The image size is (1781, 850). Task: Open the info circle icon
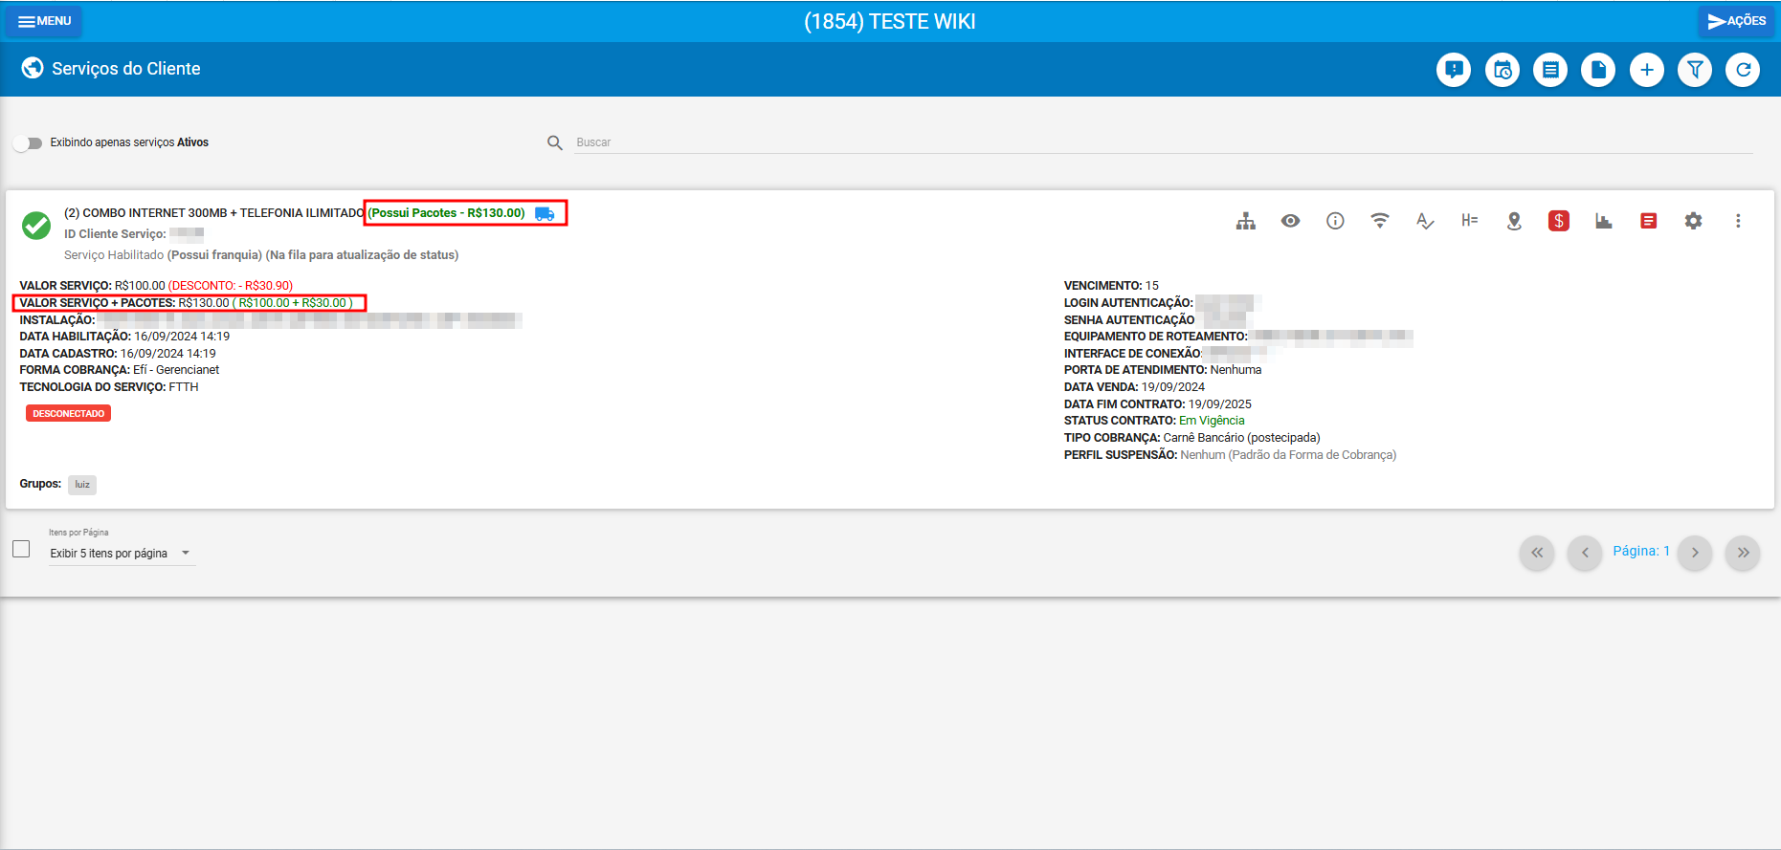(x=1335, y=221)
